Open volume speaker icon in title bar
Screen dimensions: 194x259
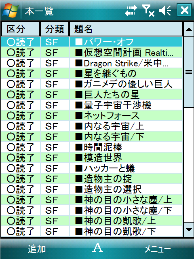[x=165, y=11]
